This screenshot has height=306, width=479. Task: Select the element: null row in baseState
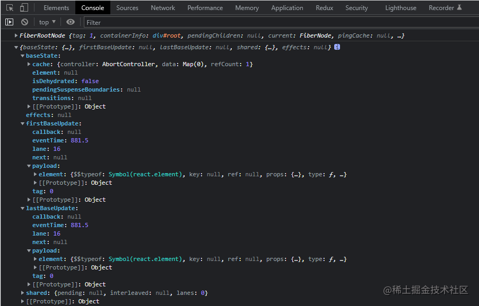coord(55,73)
